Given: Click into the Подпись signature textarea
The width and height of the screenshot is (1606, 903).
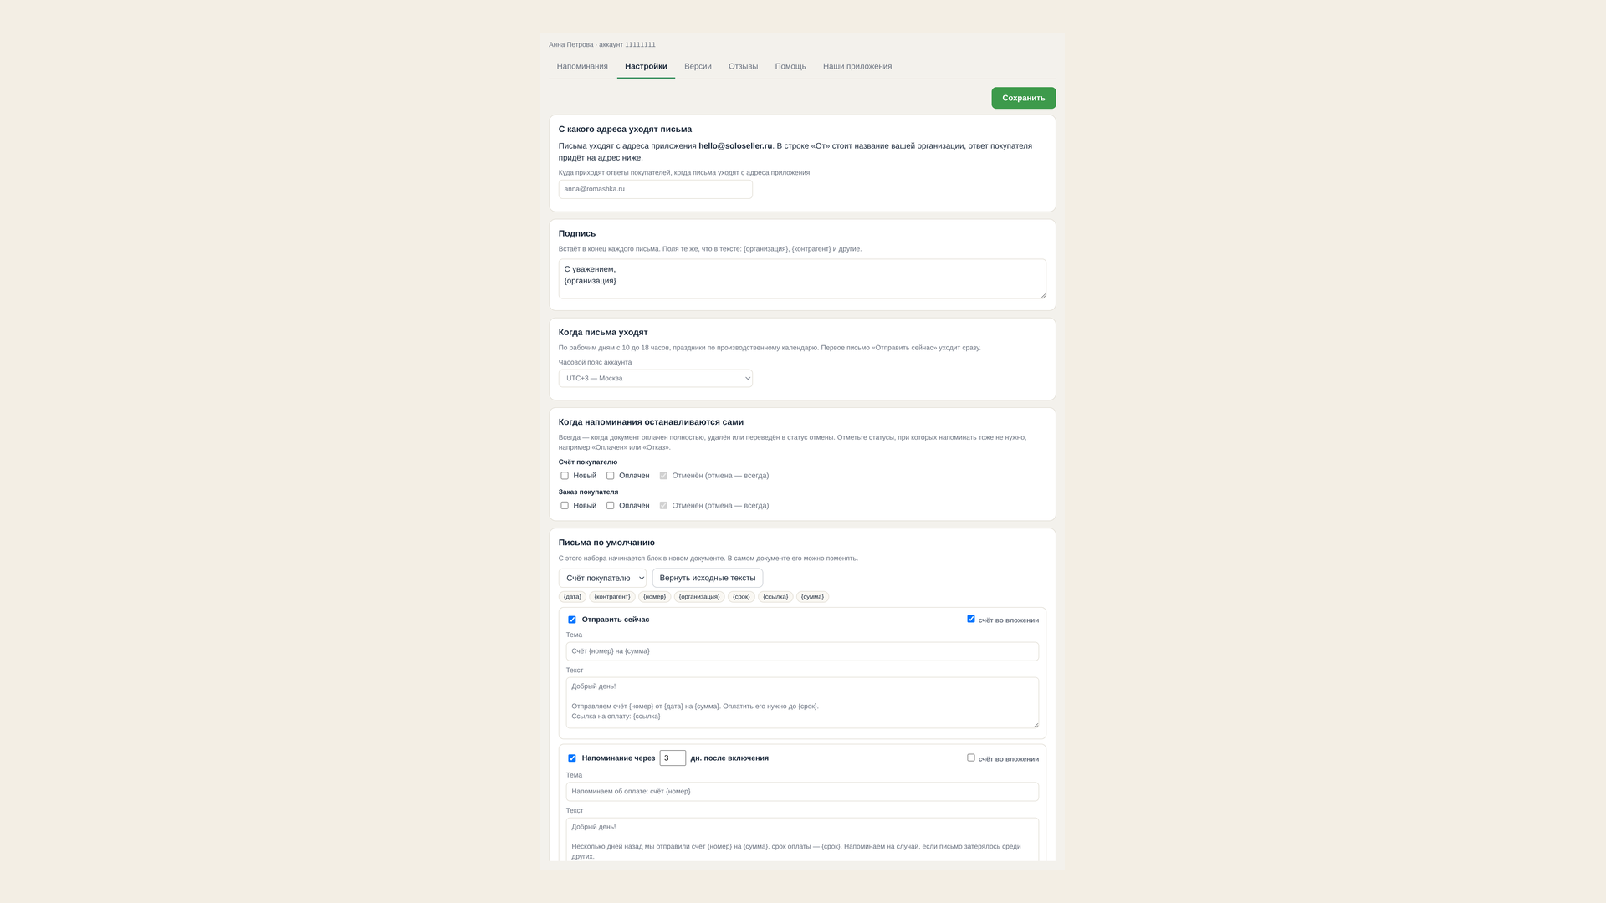Looking at the screenshot, I should (x=802, y=278).
